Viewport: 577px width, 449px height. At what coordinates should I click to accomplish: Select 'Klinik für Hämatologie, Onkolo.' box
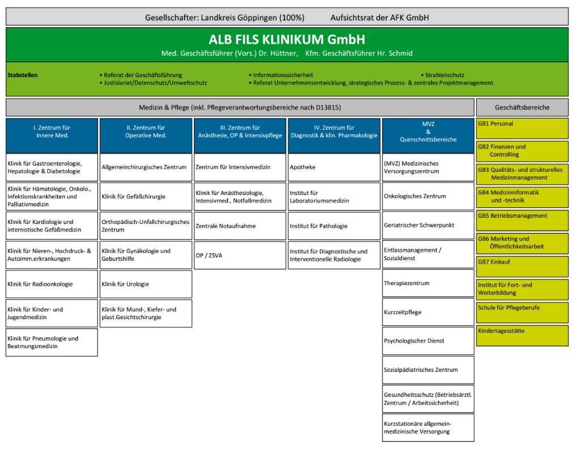click(x=52, y=197)
